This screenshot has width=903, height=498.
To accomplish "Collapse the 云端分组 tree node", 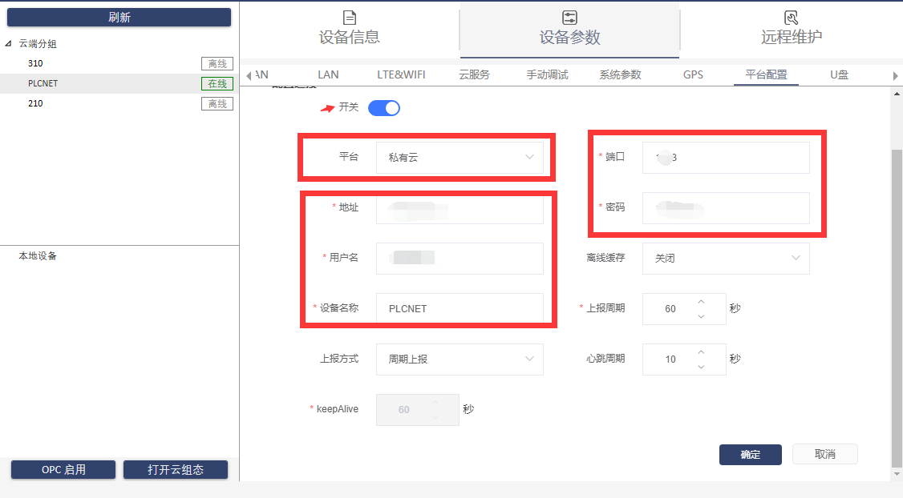I will 9,44.
